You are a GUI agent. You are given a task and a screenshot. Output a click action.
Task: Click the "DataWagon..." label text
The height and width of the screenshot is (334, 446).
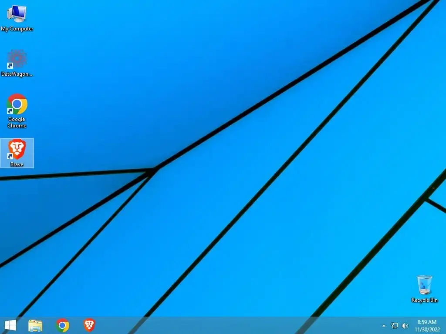click(17, 74)
